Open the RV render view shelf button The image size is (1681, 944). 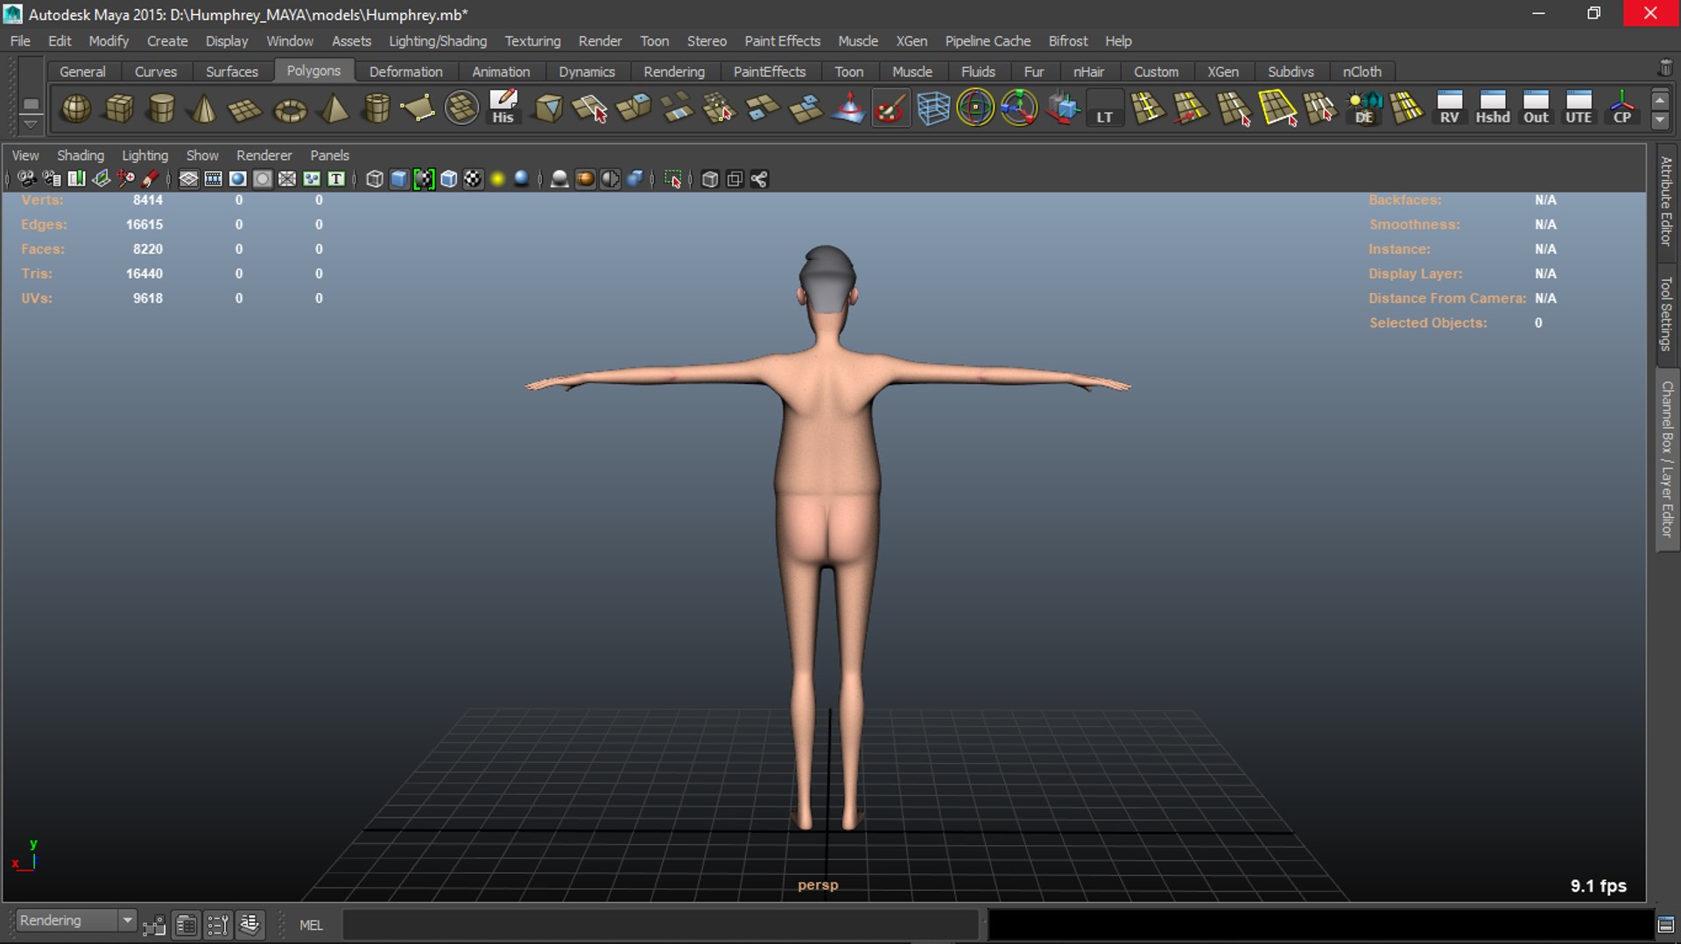pyautogui.click(x=1450, y=108)
